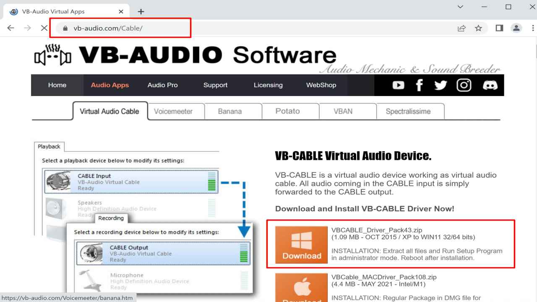The height and width of the screenshot is (302, 537).
Task: Click the Facebook icon in header
Action: tap(419, 85)
